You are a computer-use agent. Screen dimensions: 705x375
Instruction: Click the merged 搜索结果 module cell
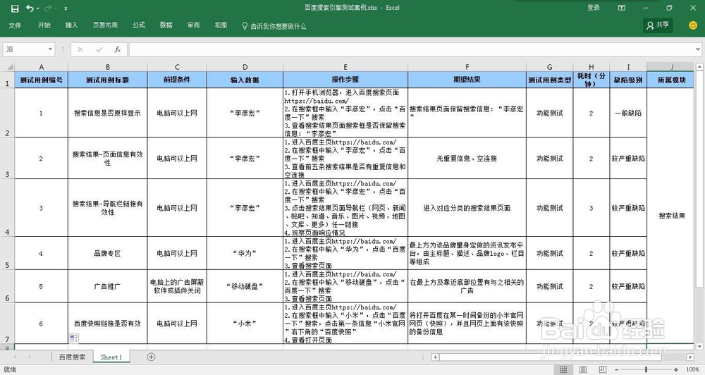click(672, 216)
